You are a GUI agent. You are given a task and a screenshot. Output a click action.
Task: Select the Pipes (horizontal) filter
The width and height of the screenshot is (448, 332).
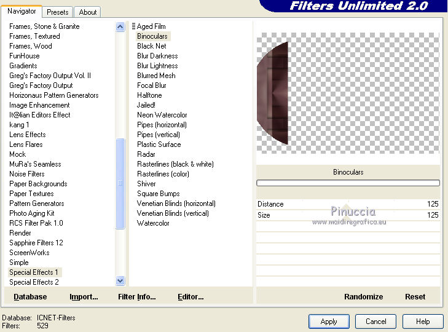[162, 125]
